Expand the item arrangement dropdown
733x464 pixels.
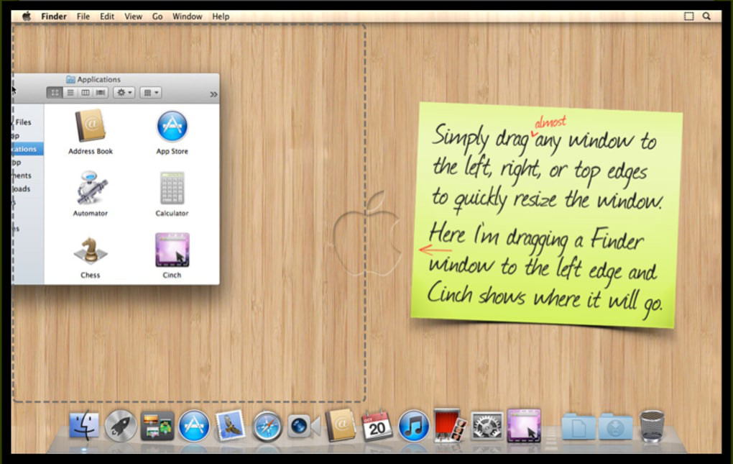pyautogui.click(x=150, y=93)
